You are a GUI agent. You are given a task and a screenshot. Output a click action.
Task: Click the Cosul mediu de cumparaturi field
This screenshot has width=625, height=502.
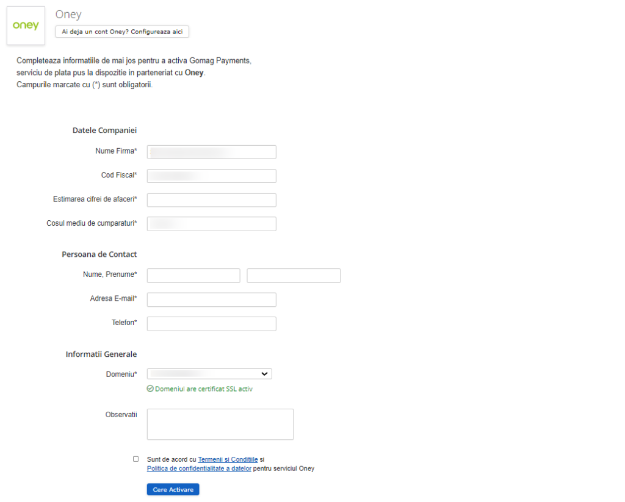point(211,224)
